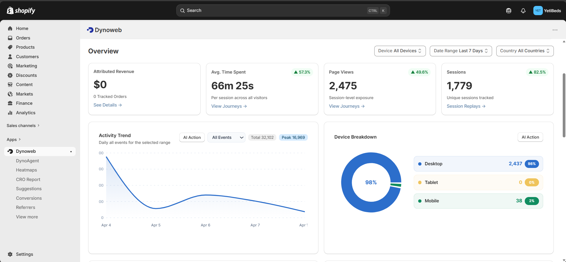Viewport: 566px width, 262px height.
Task: Click the Analytics bar chart icon
Action: (10, 113)
